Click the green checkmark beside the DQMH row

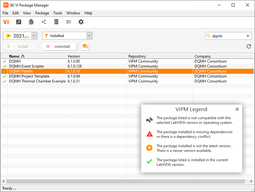click(4, 61)
